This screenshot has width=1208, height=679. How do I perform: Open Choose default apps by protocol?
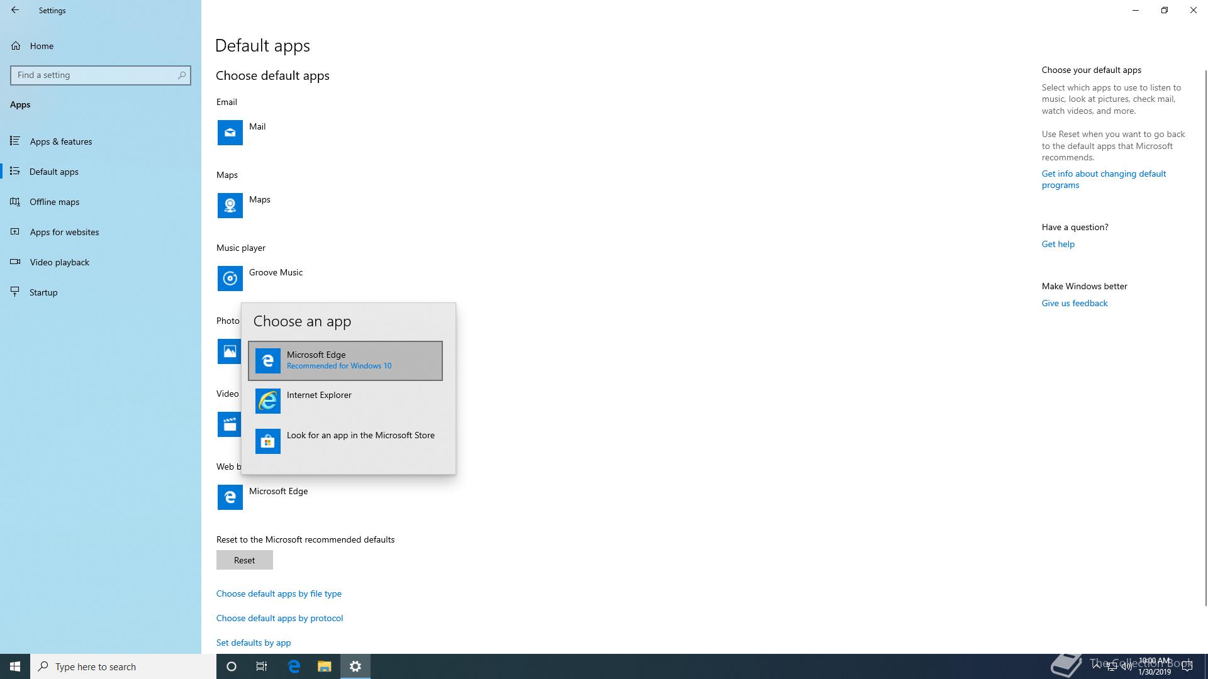[280, 618]
